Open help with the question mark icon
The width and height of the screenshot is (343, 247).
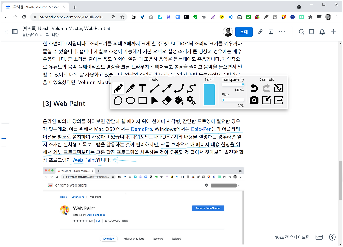pos(332,237)
